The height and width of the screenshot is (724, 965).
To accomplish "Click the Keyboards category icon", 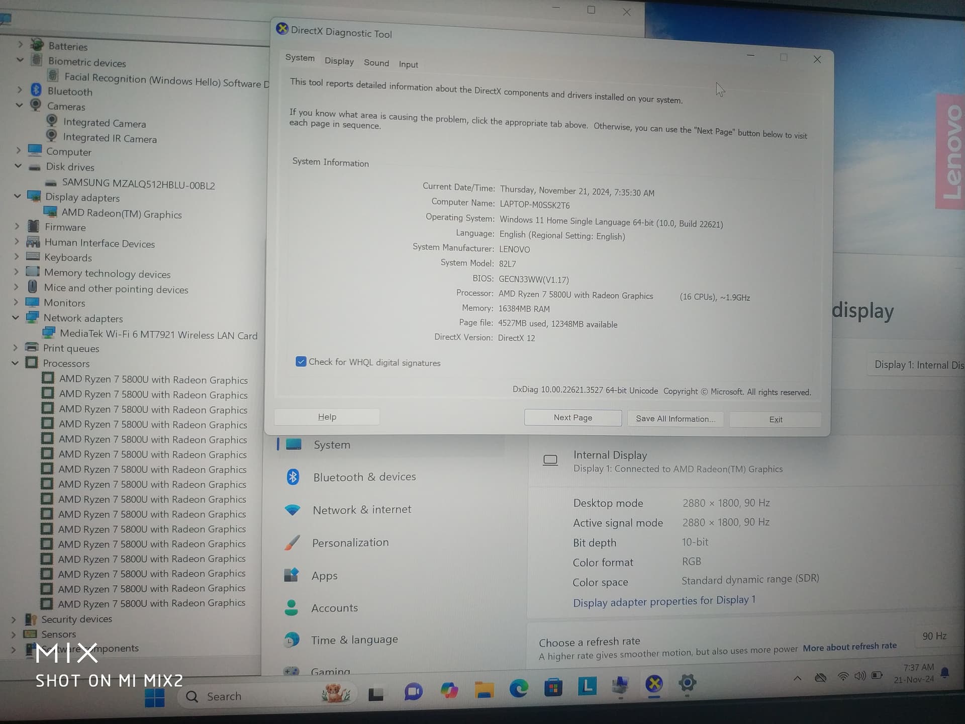I will click(33, 256).
